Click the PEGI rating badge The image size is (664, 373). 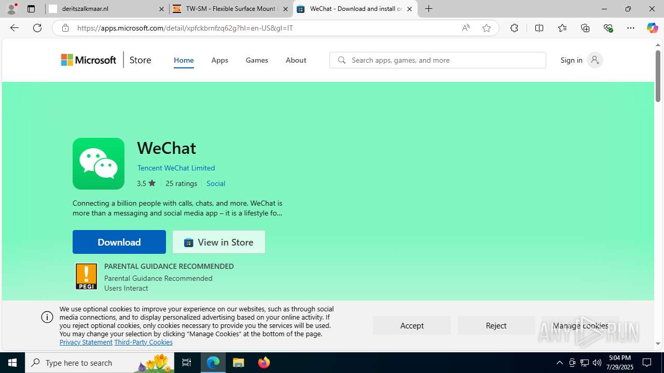tap(86, 277)
